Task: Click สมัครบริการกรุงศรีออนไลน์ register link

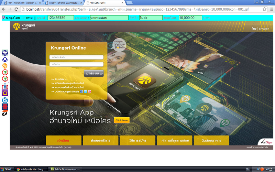Action: click(x=69, y=83)
